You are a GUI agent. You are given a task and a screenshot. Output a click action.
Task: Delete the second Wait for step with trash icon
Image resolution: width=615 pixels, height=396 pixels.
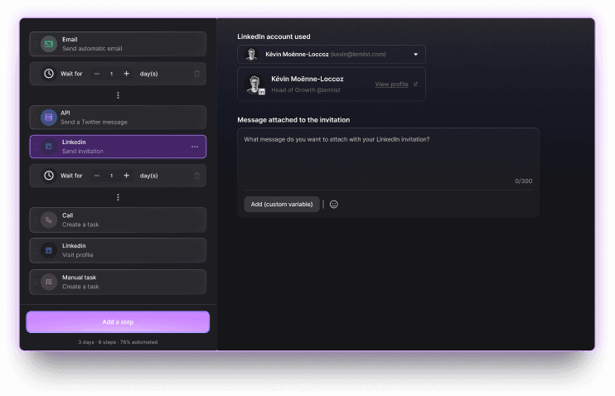197,176
